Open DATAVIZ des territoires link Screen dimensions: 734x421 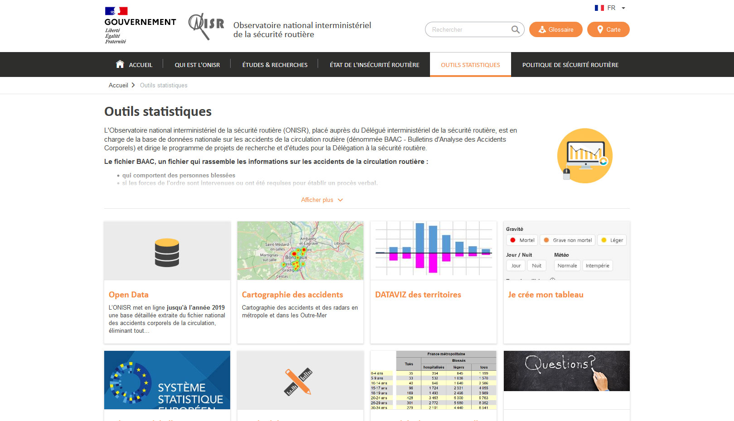click(x=418, y=295)
